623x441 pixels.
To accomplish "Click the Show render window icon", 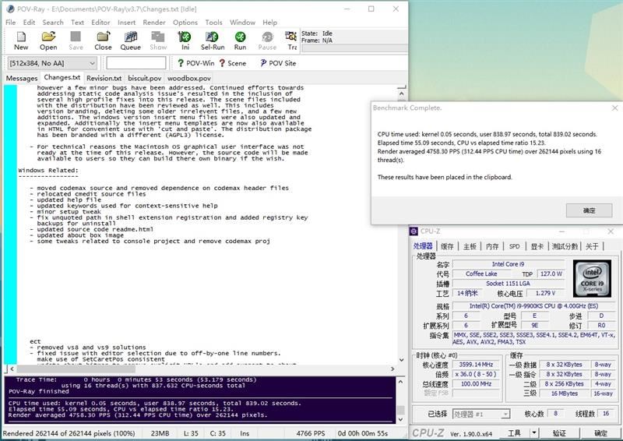I will (x=158, y=41).
